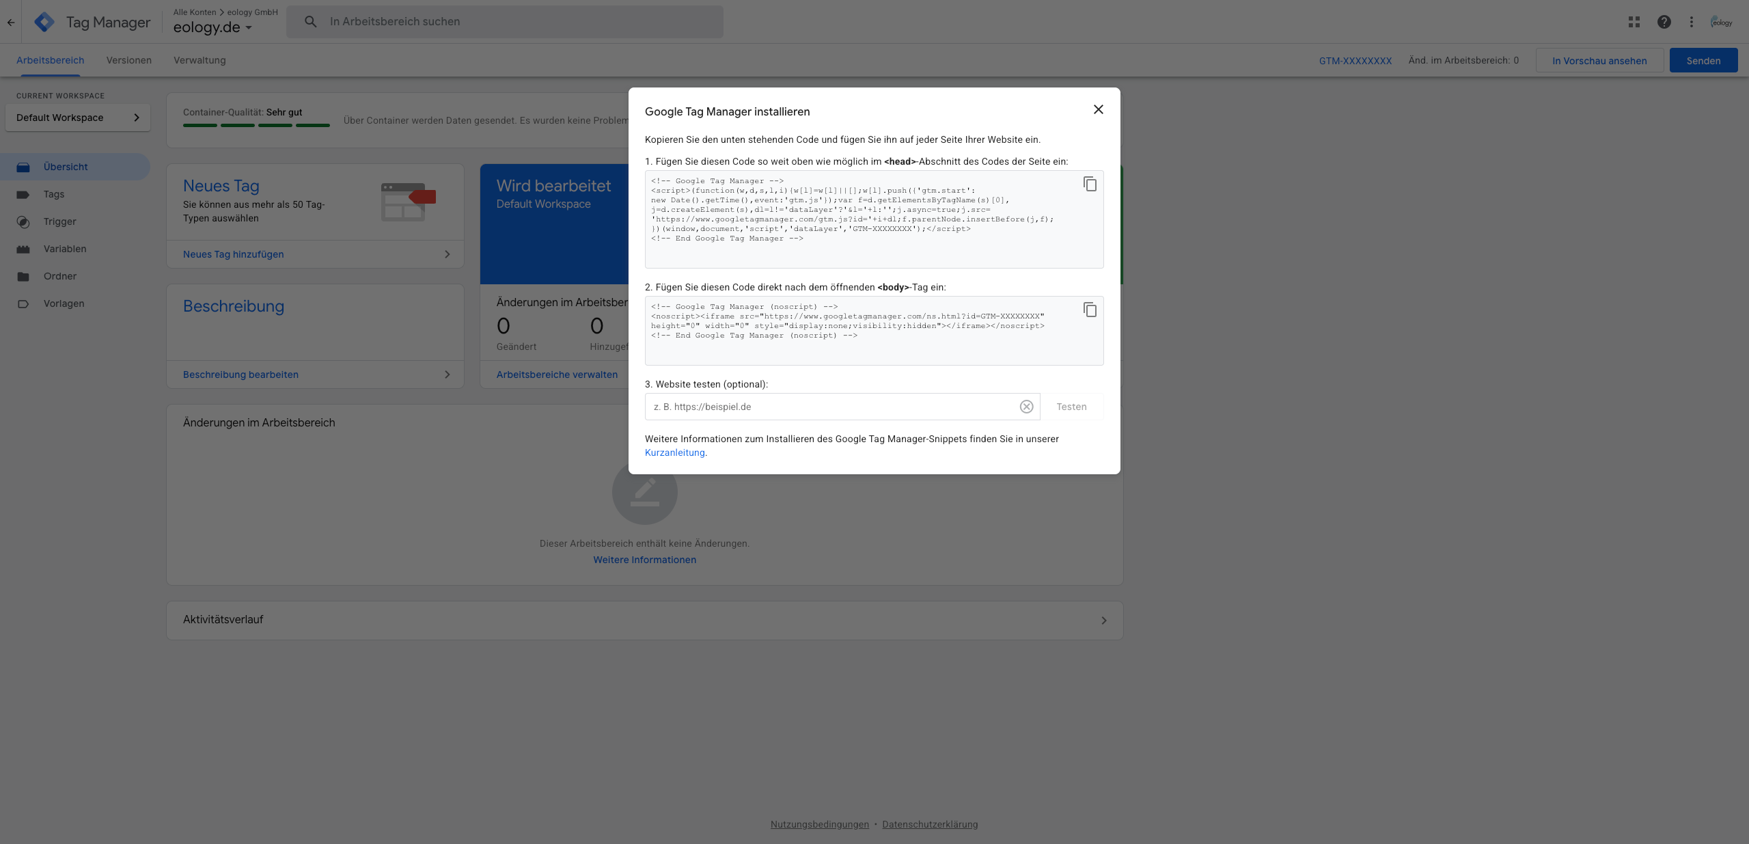The width and height of the screenshot is (1749, 844).
Task: Copy the body noscript code snippet
Action: point(1090,310)
